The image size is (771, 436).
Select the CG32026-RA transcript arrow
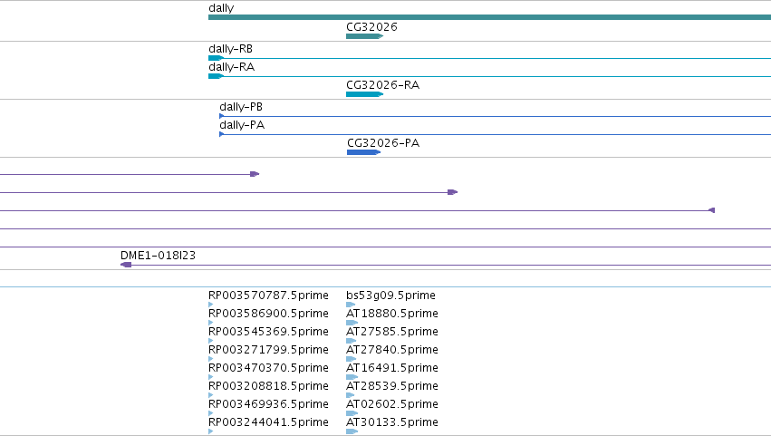point(364,94)
